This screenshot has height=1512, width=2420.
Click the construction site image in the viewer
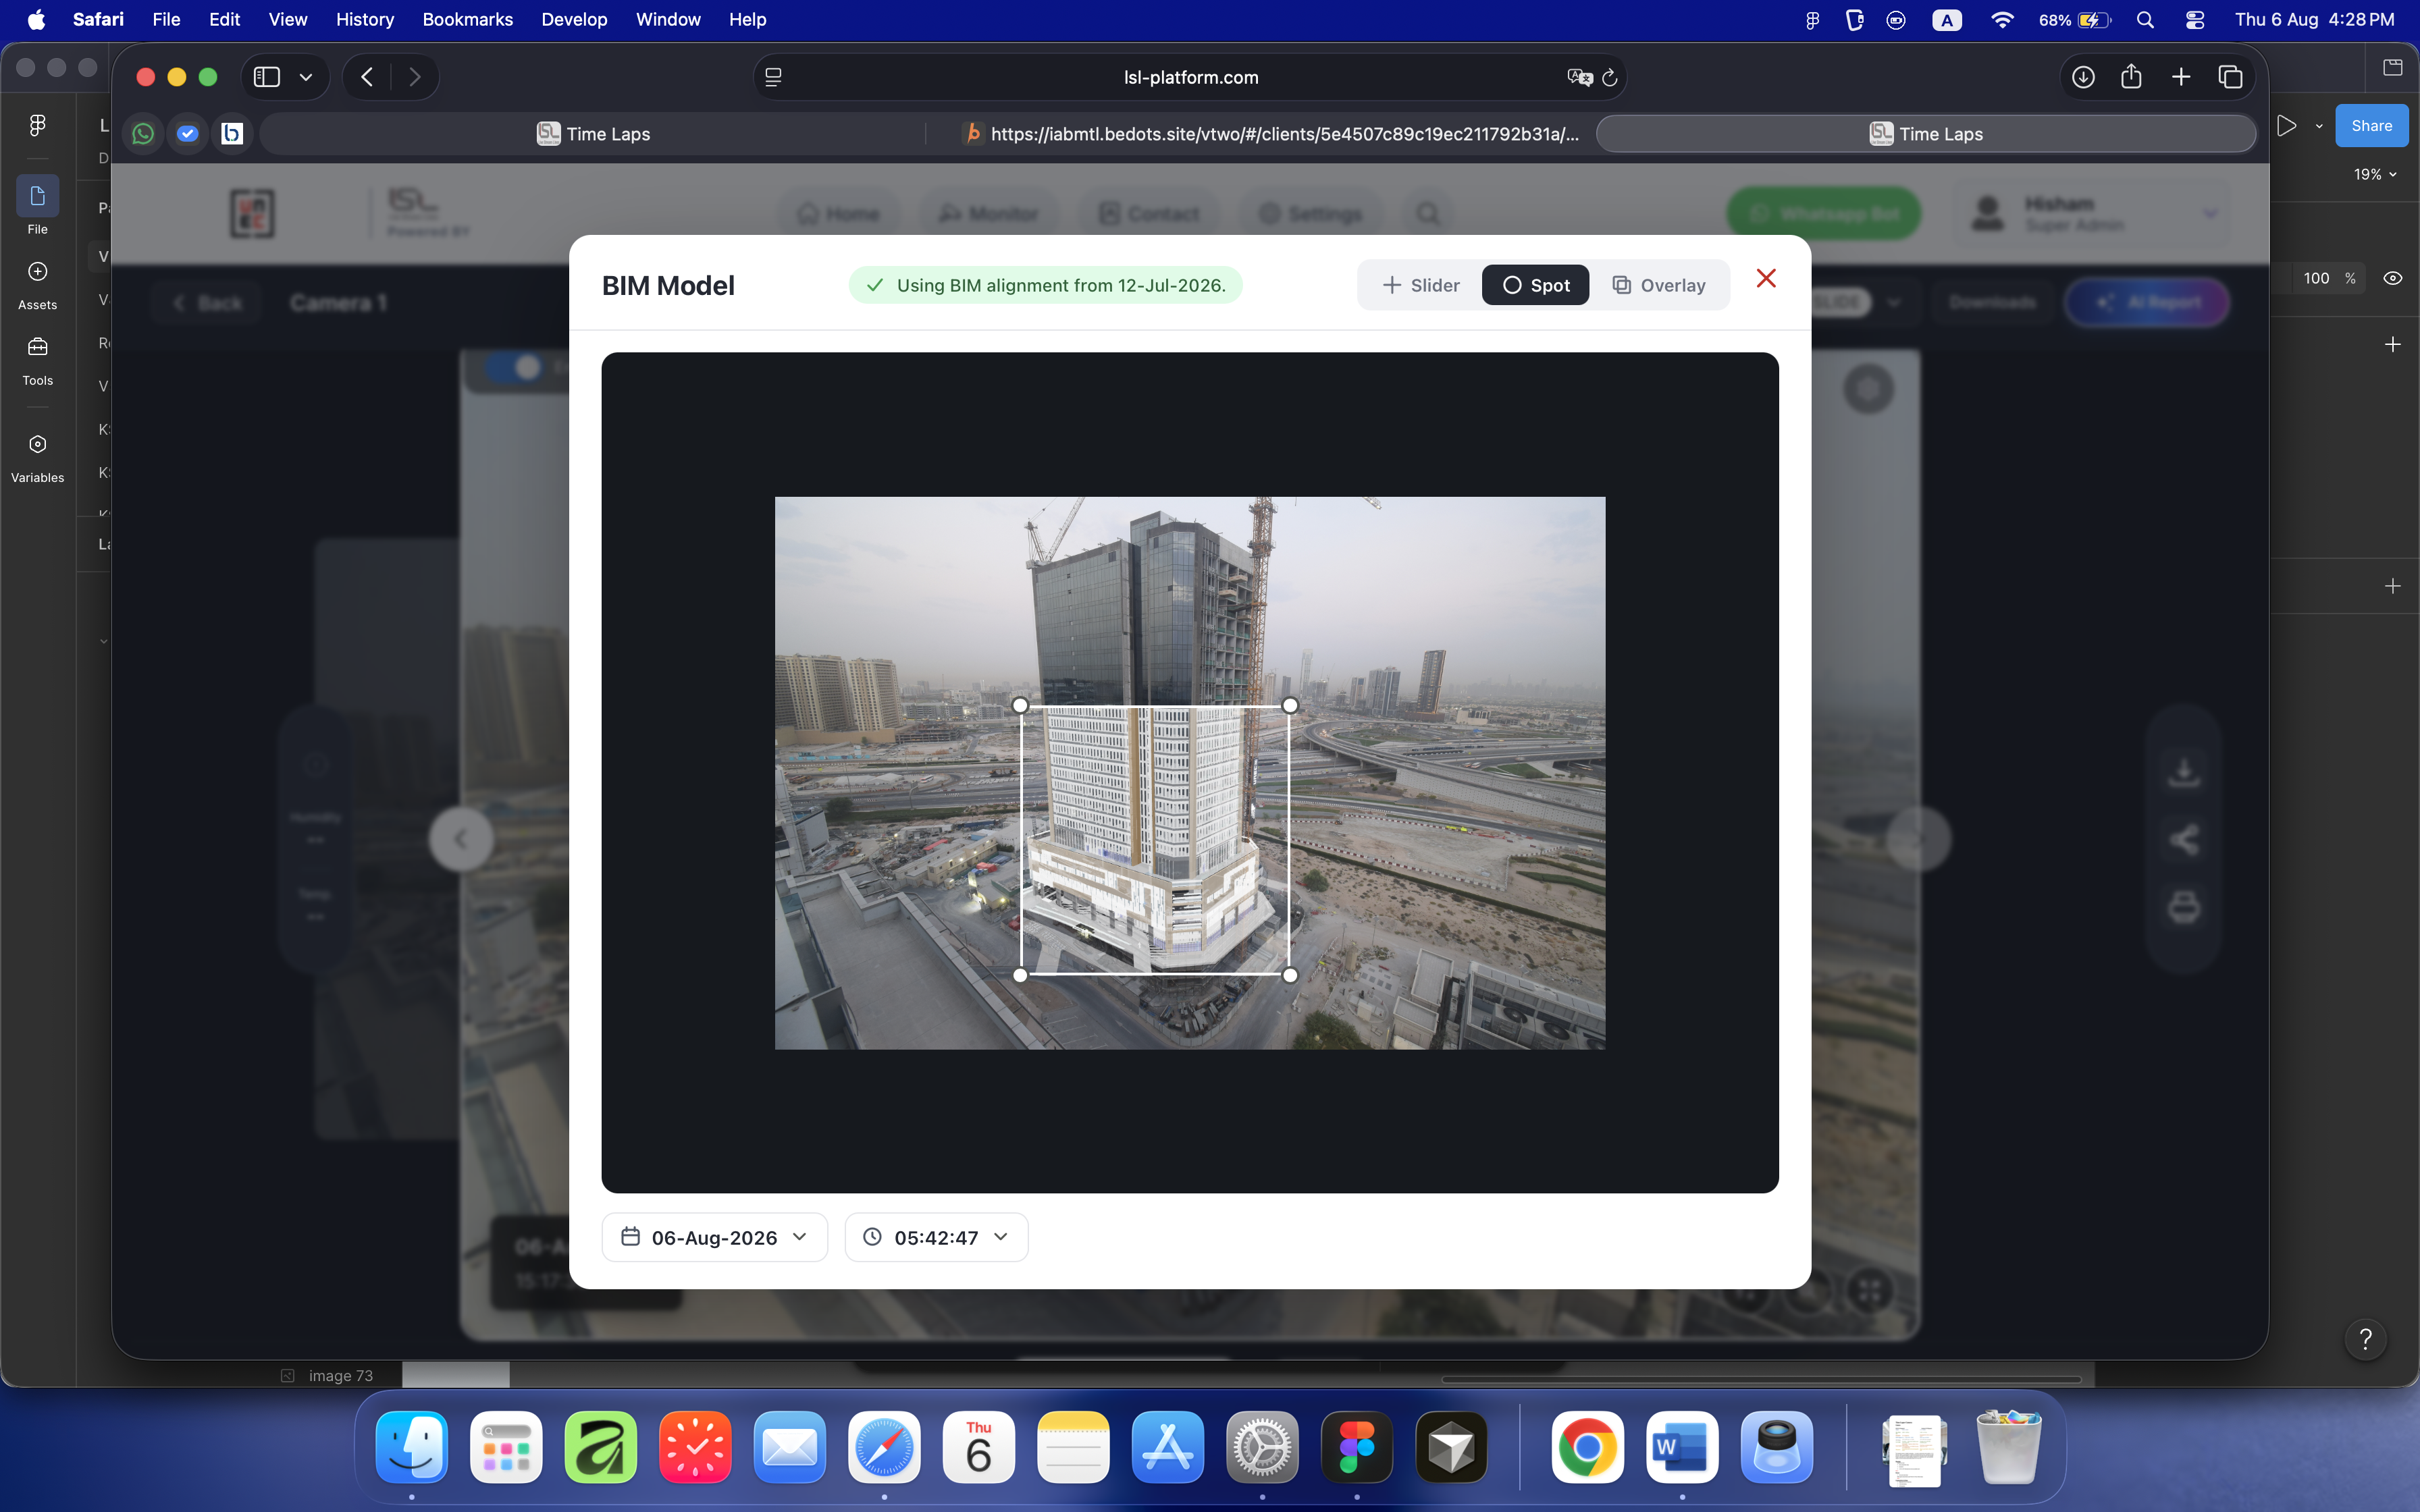pos(1190,773)
